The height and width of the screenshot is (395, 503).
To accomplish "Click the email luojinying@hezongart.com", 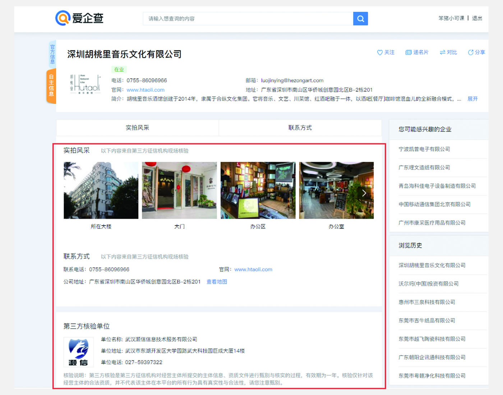I will tap(292, 80).
